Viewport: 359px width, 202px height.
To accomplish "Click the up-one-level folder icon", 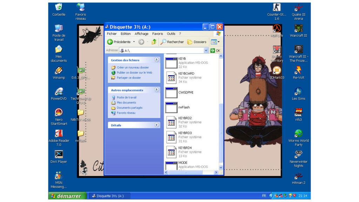I will click(154, 42).
